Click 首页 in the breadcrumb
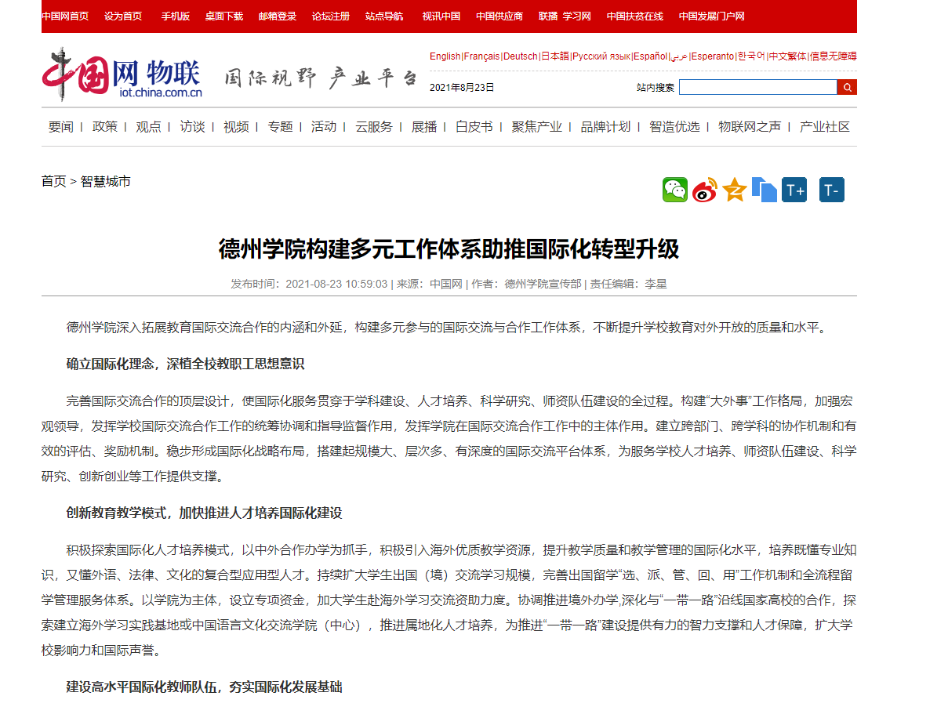Screen dimensions: 948x707 point(54,182)
